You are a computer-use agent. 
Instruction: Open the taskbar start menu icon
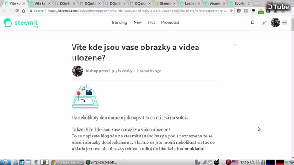5,162
